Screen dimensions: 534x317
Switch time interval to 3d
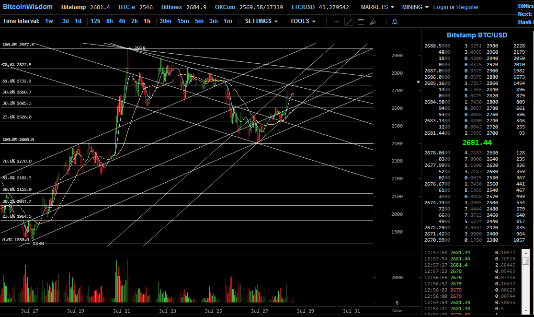tap(66, 21)
